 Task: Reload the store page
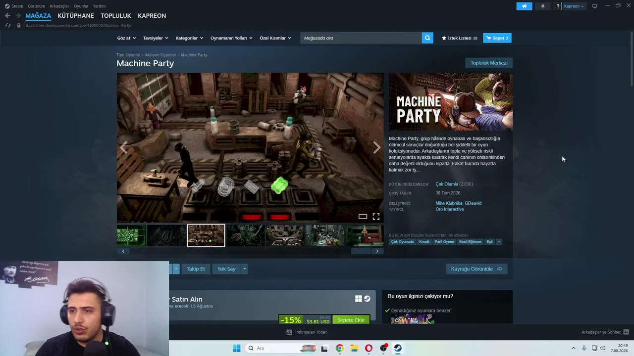click(x=8, y=25)
